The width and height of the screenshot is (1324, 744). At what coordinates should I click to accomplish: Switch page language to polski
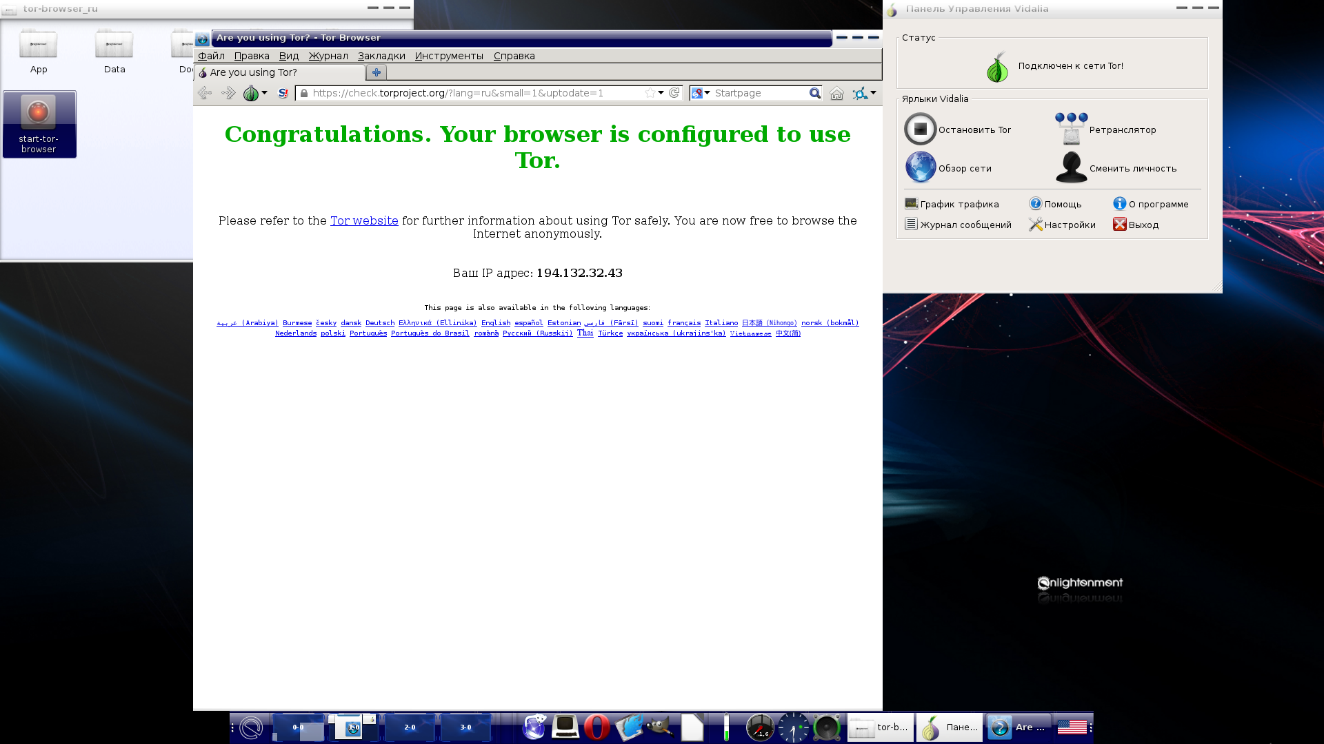[x=333, y=333]
